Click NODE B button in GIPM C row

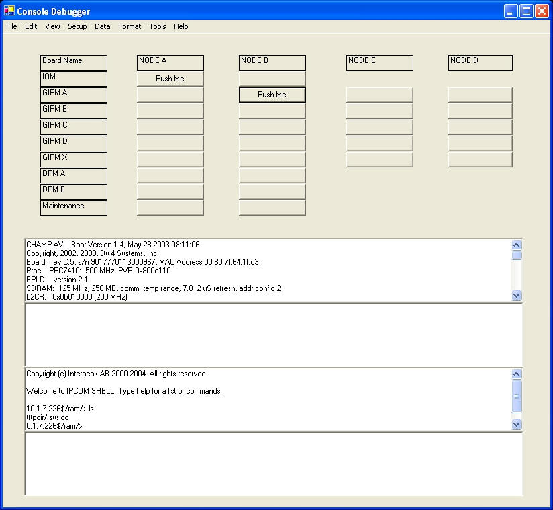[x=272, y=127]
